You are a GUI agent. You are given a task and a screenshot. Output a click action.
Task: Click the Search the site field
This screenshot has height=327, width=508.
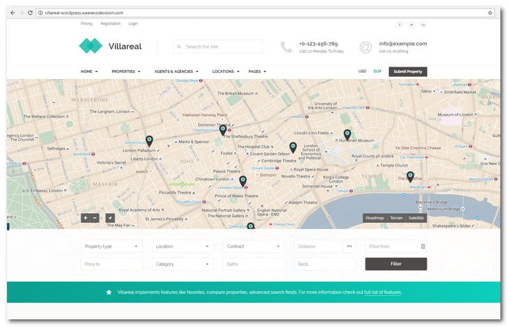point(218,47)
